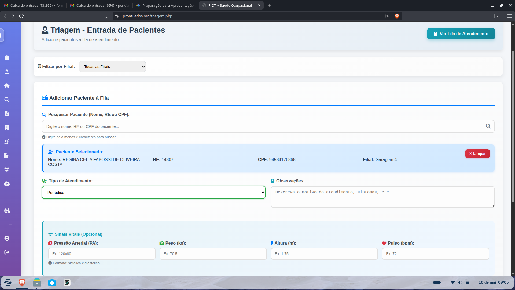Focus the Pressão Arterial input
Screen dimensions: 515x290
coord(102,254)
